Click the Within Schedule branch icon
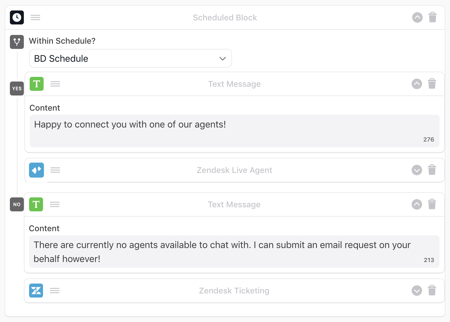450x322 pixels. click(x=17, y=42)
